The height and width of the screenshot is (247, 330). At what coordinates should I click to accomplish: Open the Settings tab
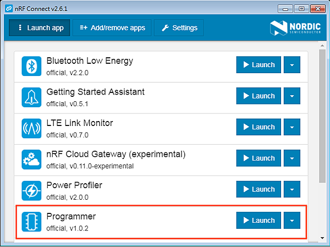coord(179,28)
